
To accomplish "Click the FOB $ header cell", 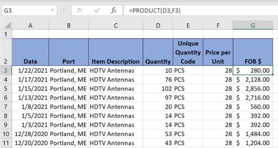I will point(253,52).
